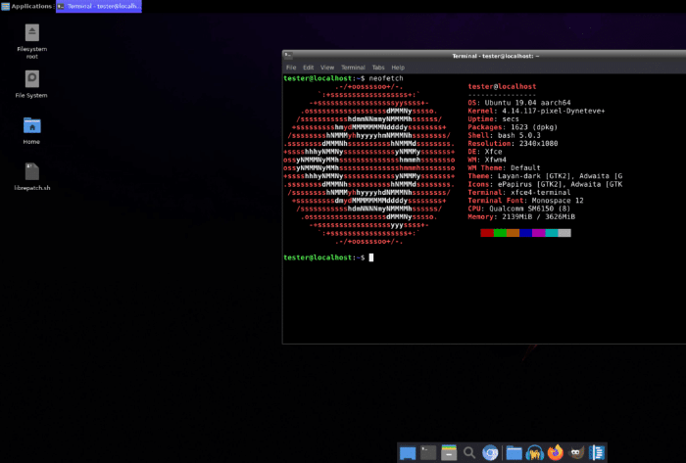Open the Tabs menu in Terminal
The height and width of the screenshot is (463, 686).
click(378, 68)
